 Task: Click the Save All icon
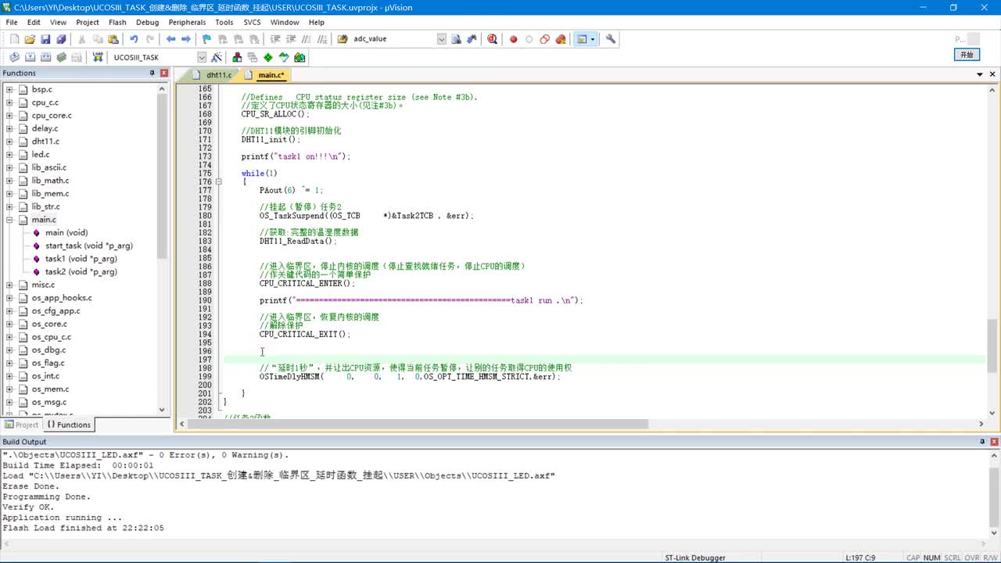point(61,39)
